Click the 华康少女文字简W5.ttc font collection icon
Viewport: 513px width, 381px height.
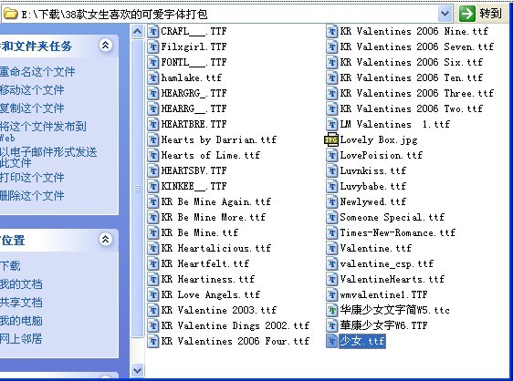pos(331,310)
